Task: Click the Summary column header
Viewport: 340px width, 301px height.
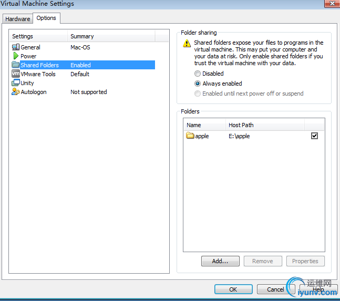Action: pos(111,36)
